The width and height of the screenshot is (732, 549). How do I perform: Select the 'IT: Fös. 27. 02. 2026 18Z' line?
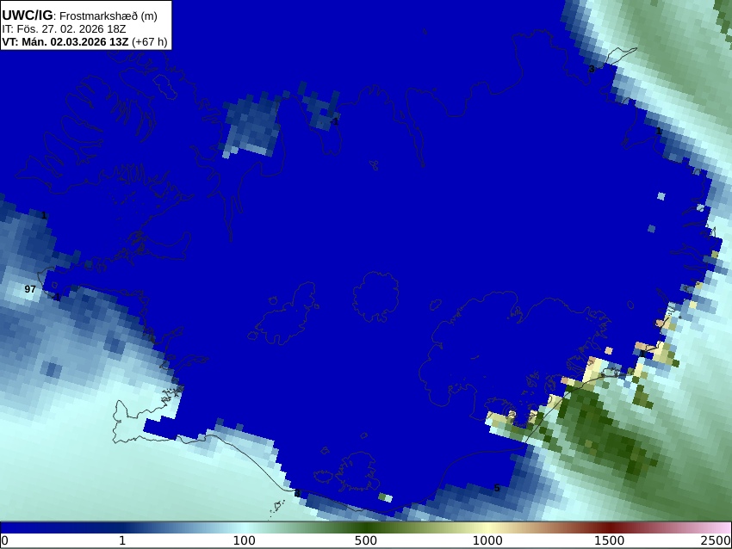[x=64, y=29]
